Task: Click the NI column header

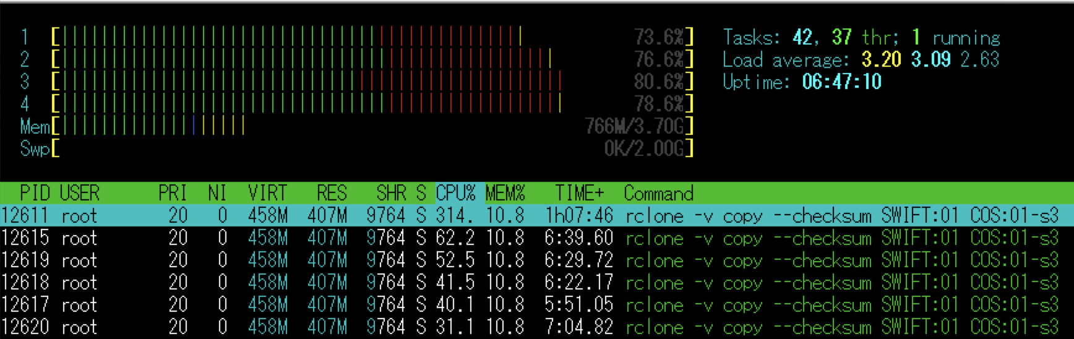Action: click(217, 194)
